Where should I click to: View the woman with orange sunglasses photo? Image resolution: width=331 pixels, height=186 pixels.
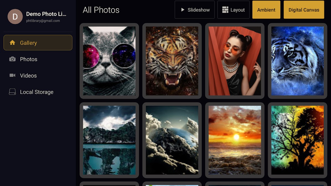(x=235, y=61)
